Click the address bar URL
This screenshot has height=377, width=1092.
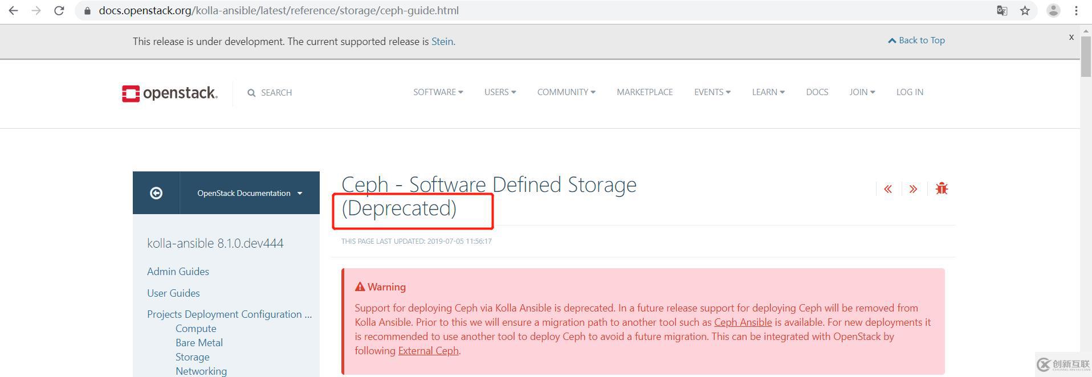pos(279,11)
